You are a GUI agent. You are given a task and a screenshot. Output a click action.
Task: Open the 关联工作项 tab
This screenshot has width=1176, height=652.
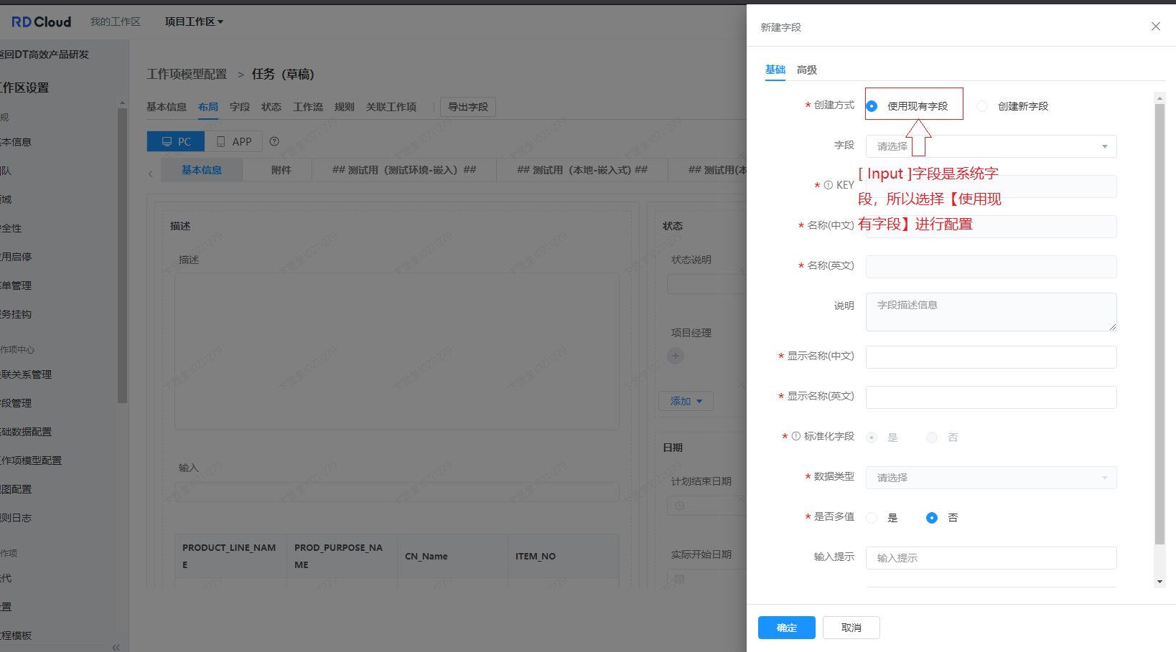coord(391,107)
